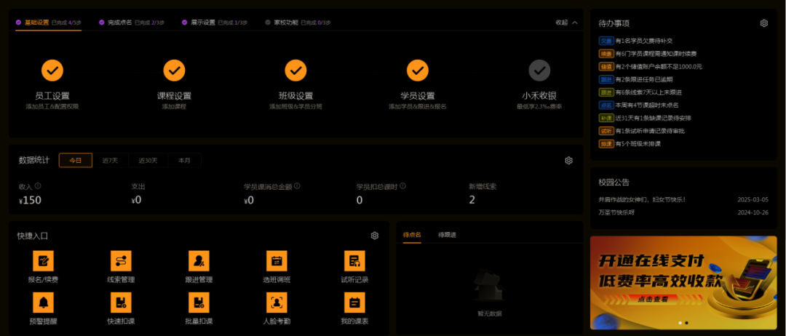Open the 报名/续费 quick entry icon
The image size is (786, 336).
pos(43,260)
